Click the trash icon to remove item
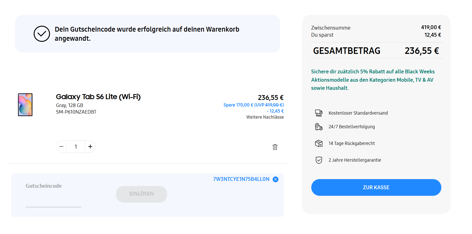The image size is (472, 234). 275,147
